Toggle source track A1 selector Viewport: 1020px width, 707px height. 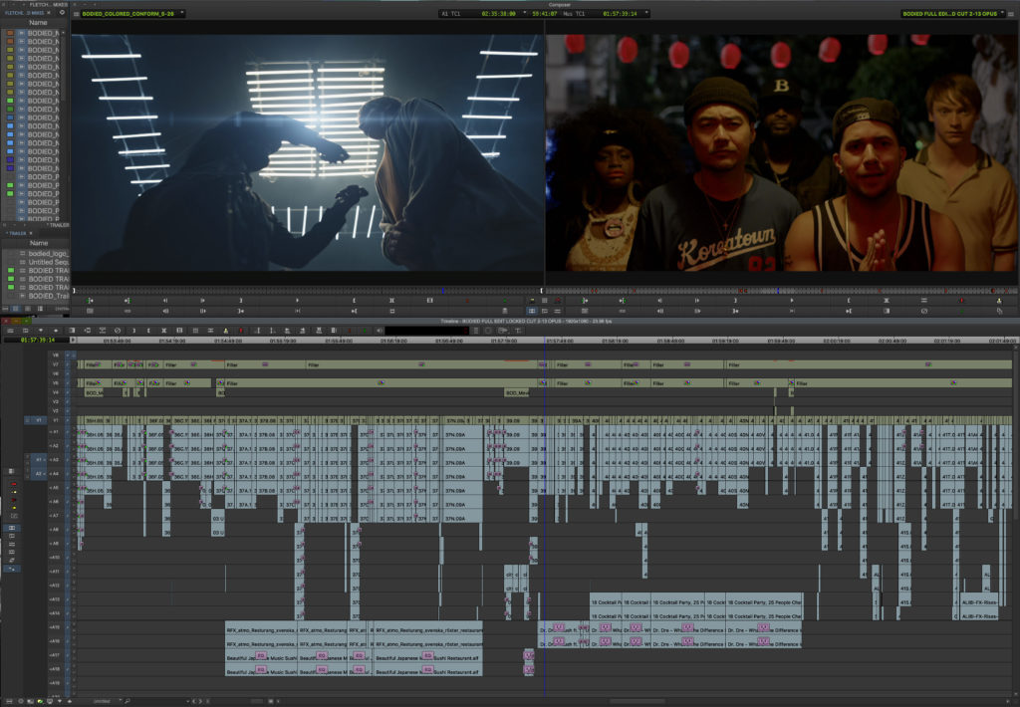coord(39,459)
